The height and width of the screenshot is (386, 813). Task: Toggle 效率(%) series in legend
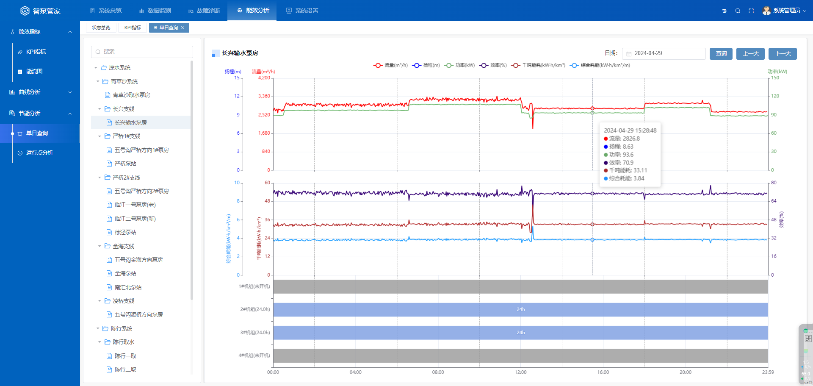click(x=493, y=65)
